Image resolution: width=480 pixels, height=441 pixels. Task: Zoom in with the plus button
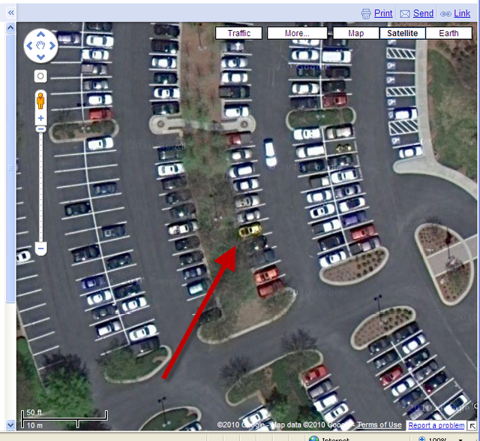(40, 118)
